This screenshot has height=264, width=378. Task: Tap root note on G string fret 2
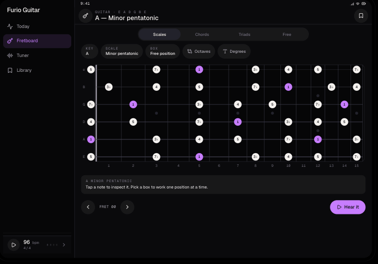tap(133, 105)
